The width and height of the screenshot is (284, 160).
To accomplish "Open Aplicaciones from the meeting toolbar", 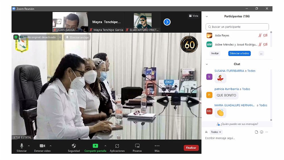I will coord(117,146).
